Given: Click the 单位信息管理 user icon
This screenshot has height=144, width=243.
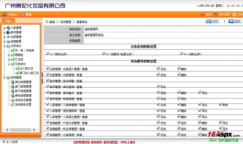Looking at the screenshot, I should coord(13,82).
